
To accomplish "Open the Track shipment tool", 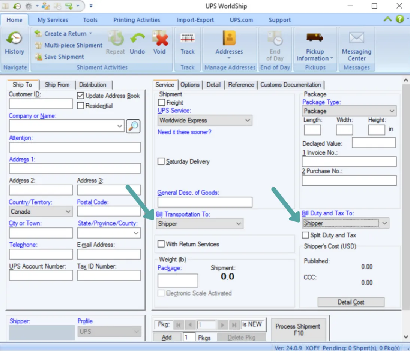I will (x=187, y=42).
